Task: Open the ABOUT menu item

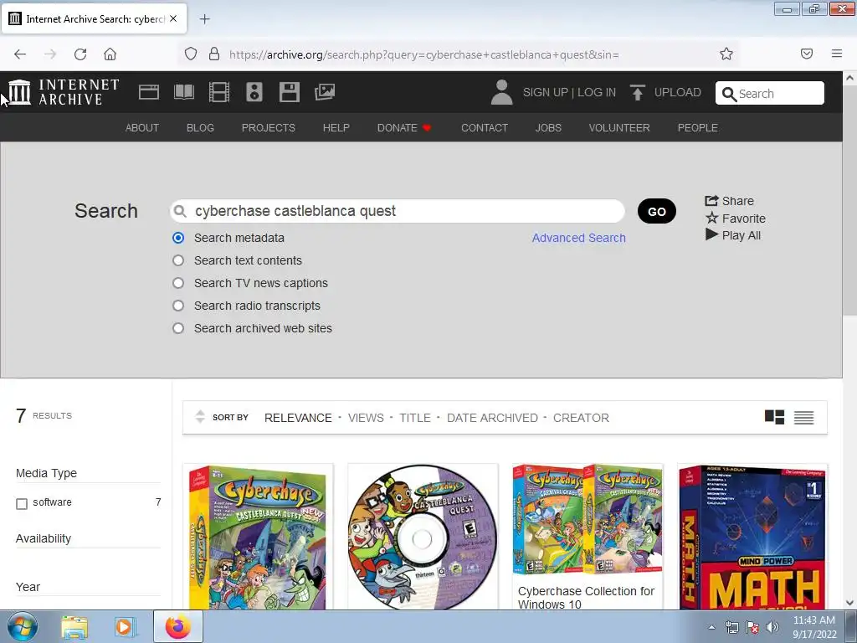Action: 142,127
